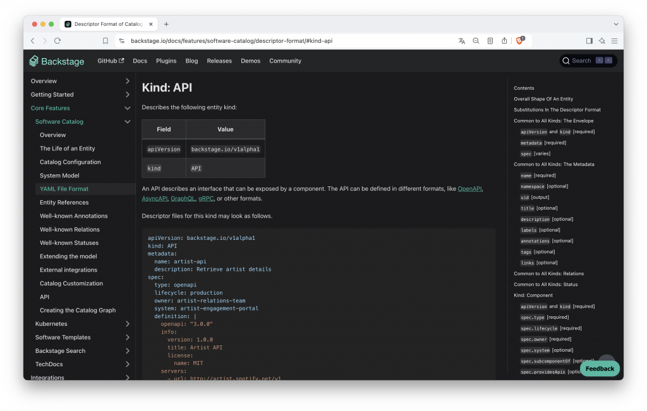Open Well-known Relations in the sidebar
Image resolution: width=647 pixels, height=411 pixels.
[70, 229]
